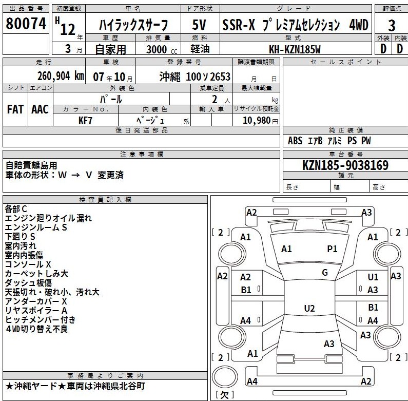The image size is (408, 401).
Task: Click mileage value 260,904 km
Action: point(61,76)
